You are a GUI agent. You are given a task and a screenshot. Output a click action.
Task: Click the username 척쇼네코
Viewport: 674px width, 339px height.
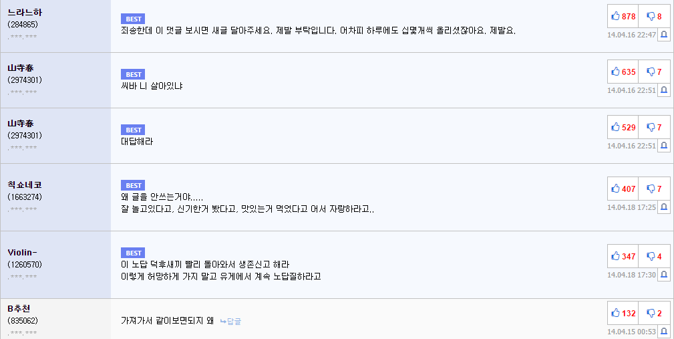click(25, 185)
